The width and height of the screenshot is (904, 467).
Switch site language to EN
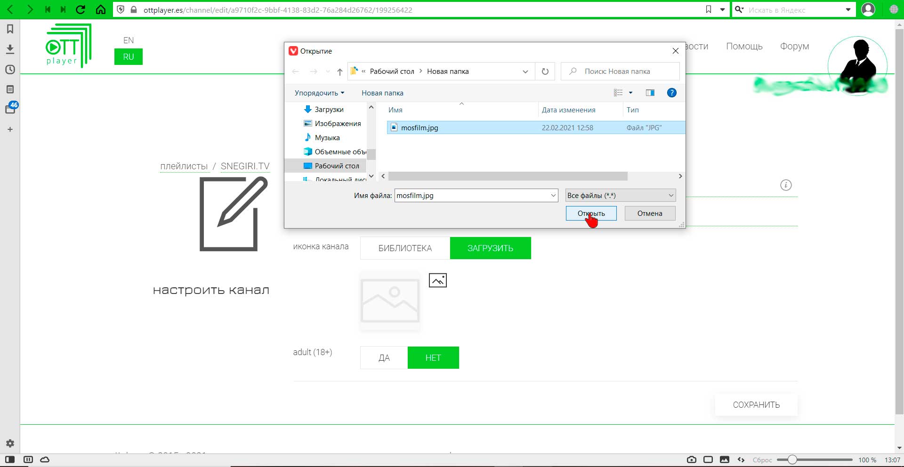(129, 40)
